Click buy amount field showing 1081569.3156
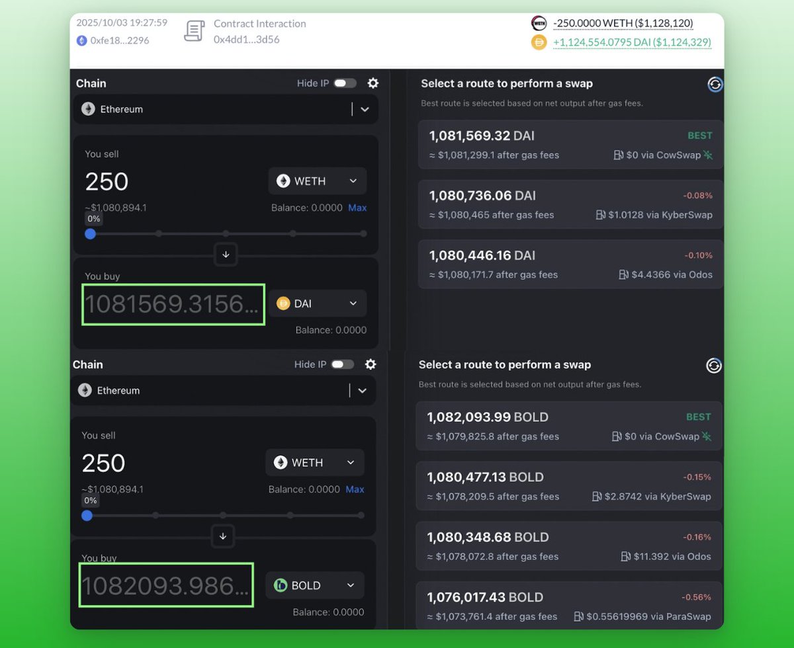The width and height of the screenshot is (794, 648). pyautogui.click(x=173, y=304)
